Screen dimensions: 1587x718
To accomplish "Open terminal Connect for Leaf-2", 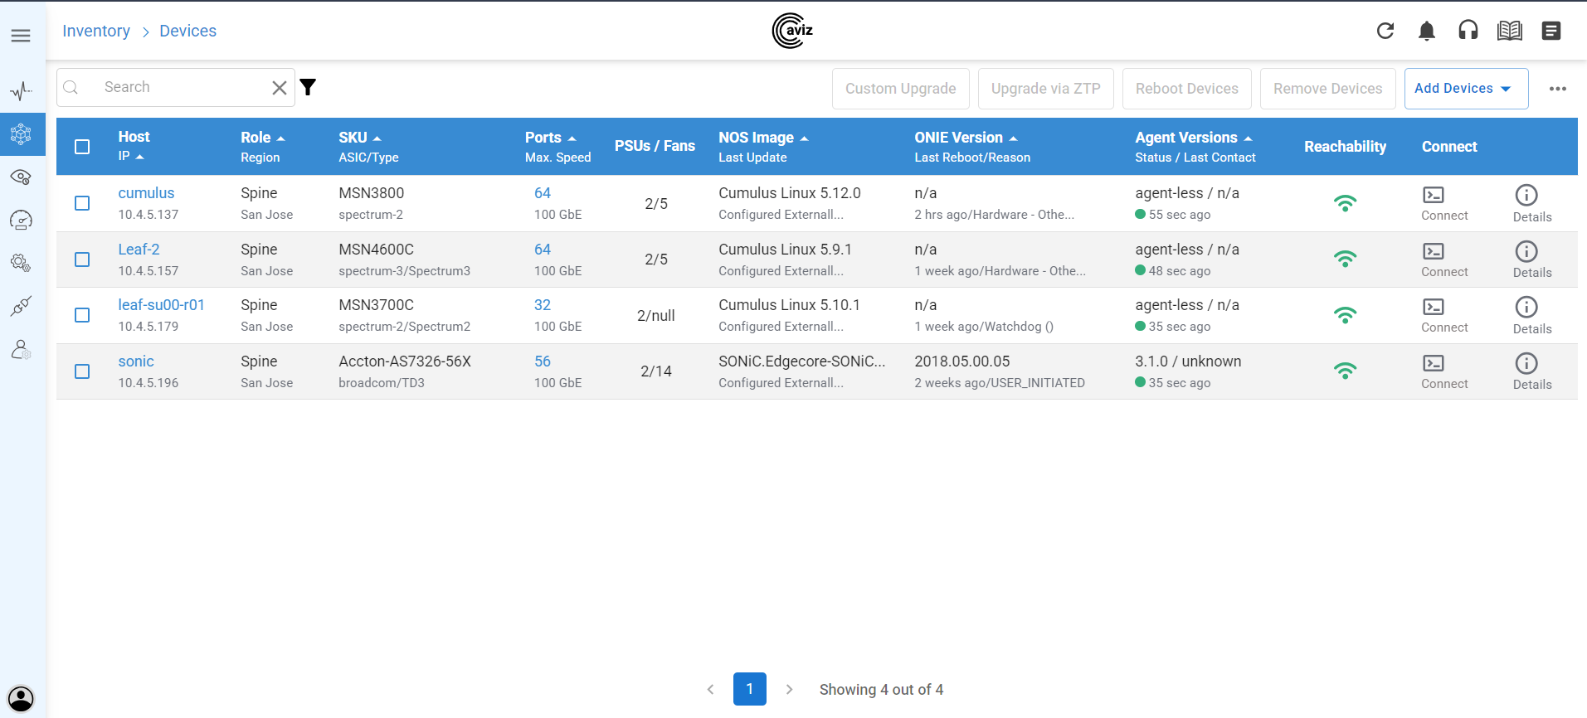I will 1444,260.
